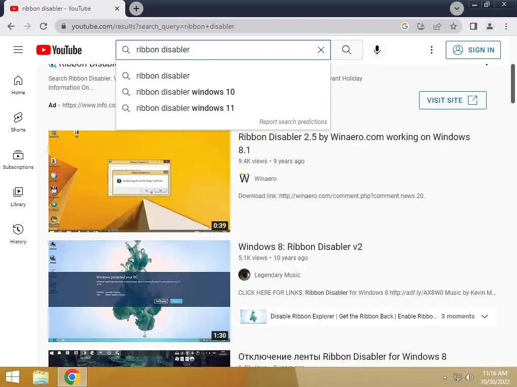This screenshot has height=387, width=517.
Task: Open a new browser tab
Action: click(136, 9)
